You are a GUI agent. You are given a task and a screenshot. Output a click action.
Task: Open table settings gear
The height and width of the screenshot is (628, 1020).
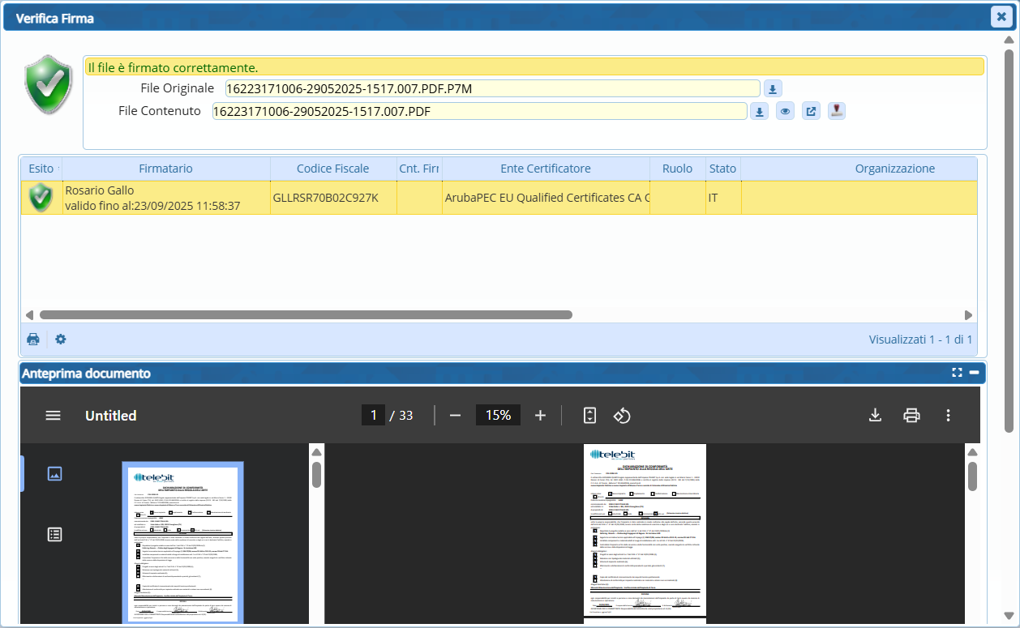pyautogui.click(x=61, y=340)
